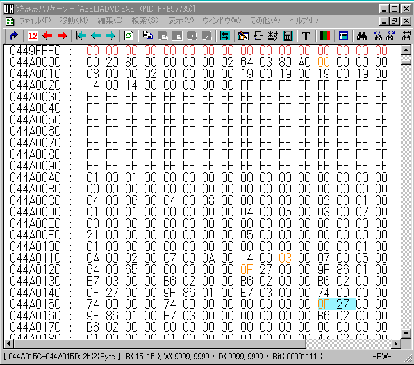Select the orange 0F byte at row 044A0120
The height and width of the screenshot is (365, 414).
247,269
